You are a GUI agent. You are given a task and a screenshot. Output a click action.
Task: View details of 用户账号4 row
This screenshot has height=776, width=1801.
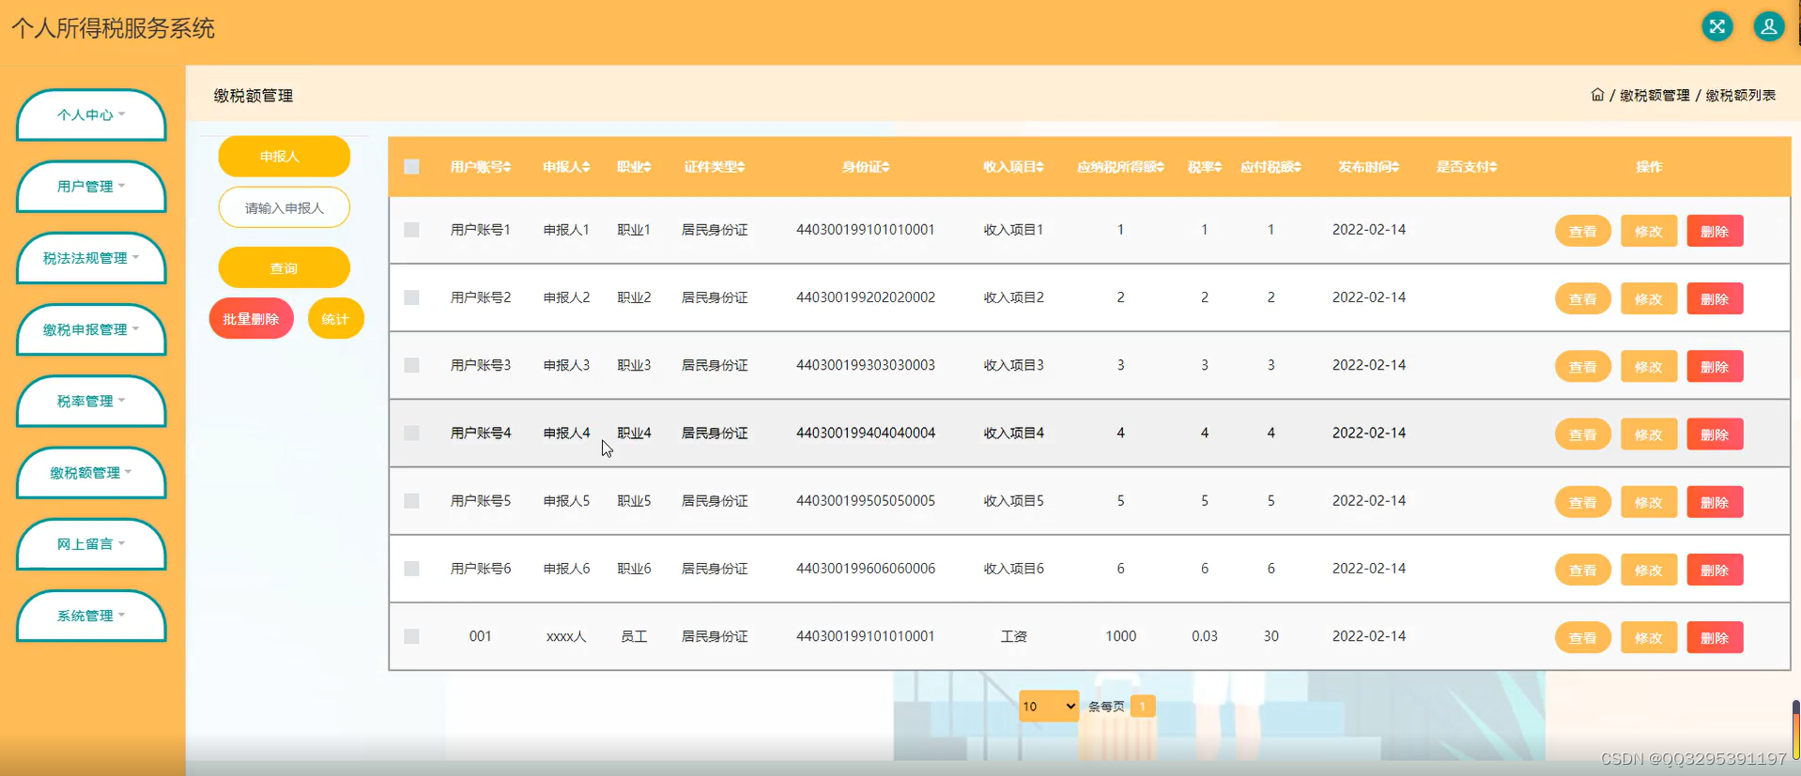[x=1583, y=434]
